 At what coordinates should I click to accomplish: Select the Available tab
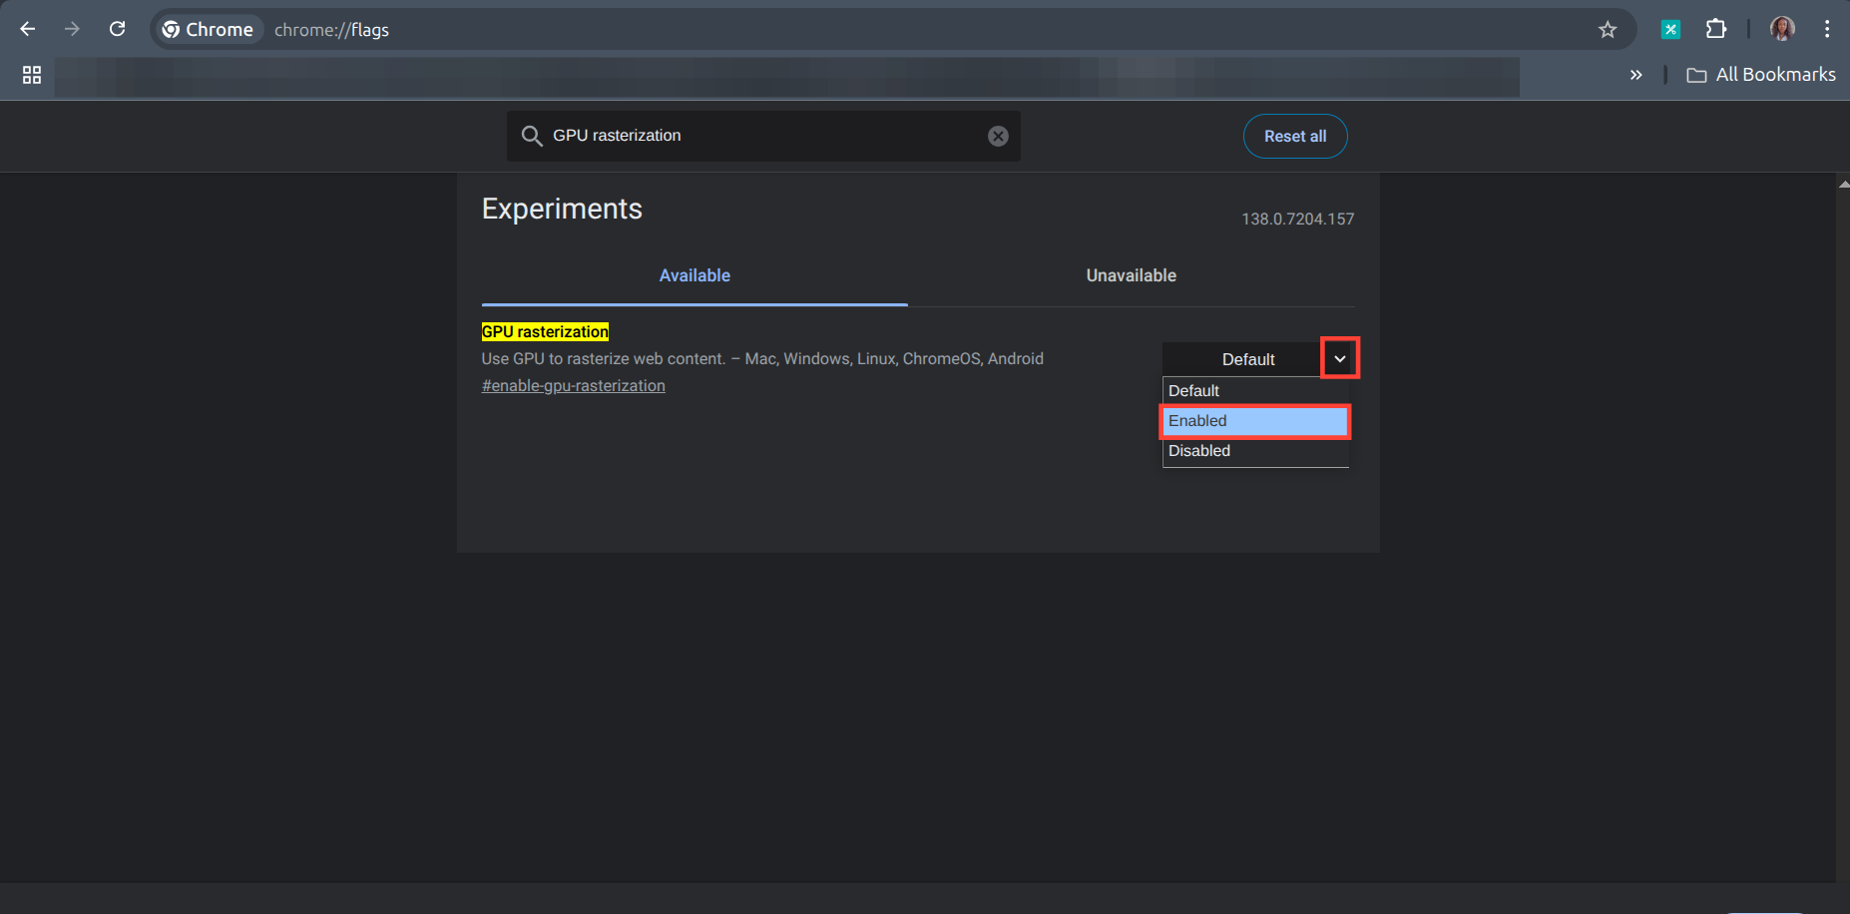tap(694, 275)
